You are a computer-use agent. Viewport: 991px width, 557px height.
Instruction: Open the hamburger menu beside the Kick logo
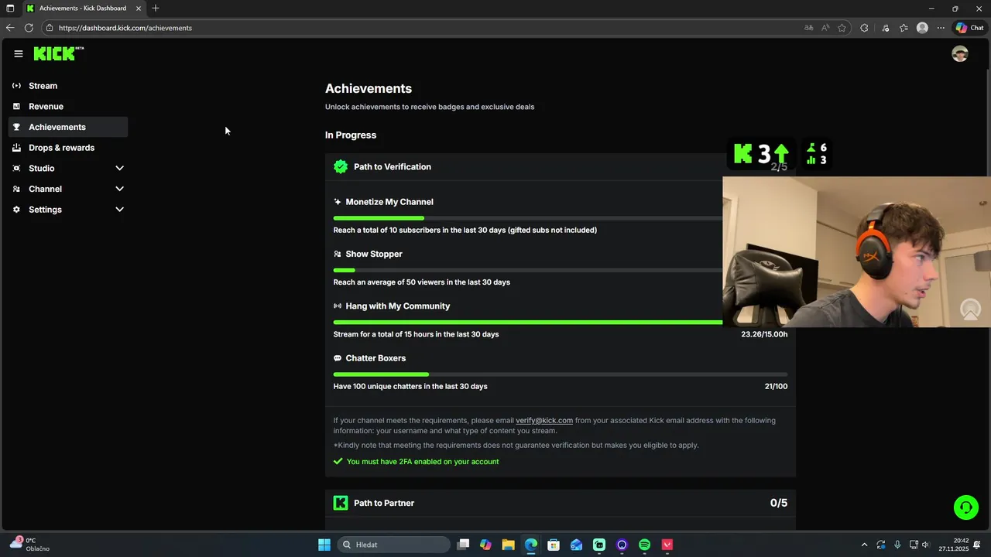coord(19,53)
